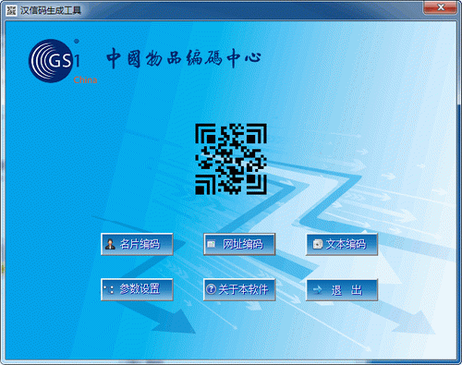Click the 汉信码生成工具 title bar icon

tap(11, 10)
